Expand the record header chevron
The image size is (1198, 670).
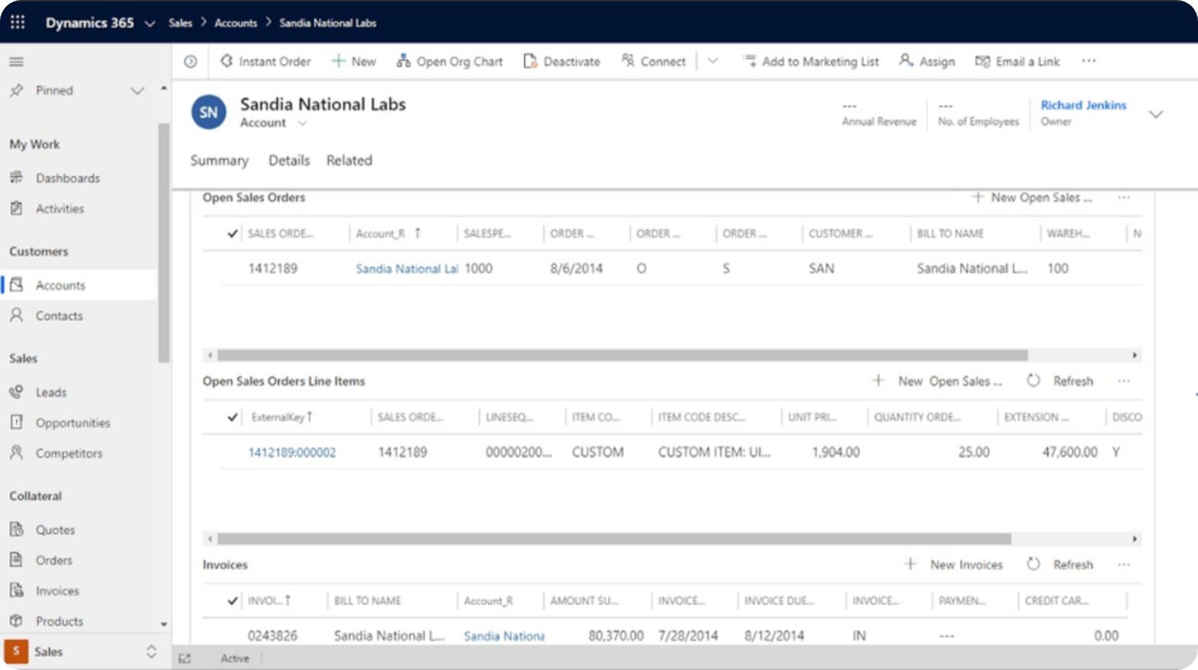(1156, 114)
